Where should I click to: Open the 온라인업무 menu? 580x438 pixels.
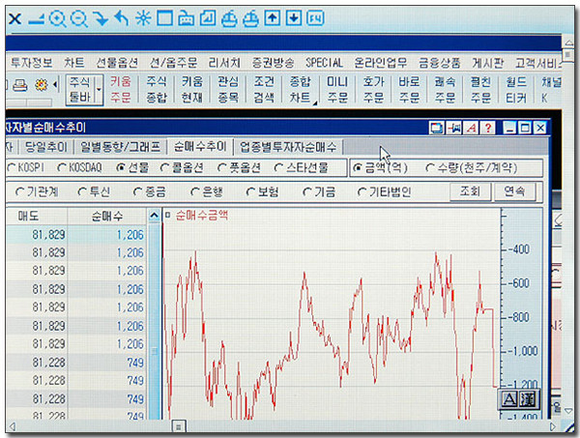[x=380, y=63]
